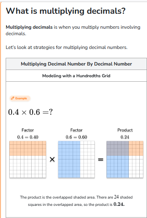Click the orange-shaded 0.4 factor grid

click(x=28, y=159)
